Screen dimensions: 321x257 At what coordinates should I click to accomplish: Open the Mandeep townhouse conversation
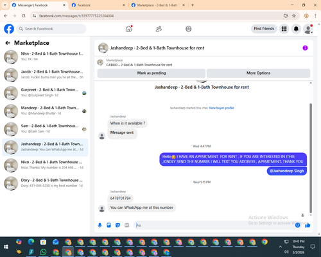point(45,111)
